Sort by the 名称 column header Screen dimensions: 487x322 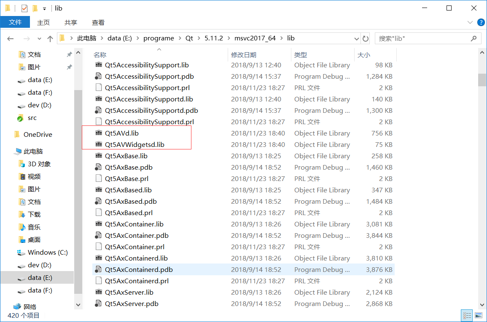(100, 55)
